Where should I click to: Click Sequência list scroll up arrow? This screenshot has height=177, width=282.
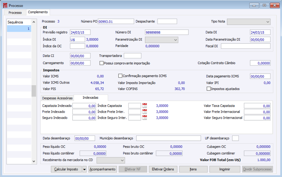[34, 22]
